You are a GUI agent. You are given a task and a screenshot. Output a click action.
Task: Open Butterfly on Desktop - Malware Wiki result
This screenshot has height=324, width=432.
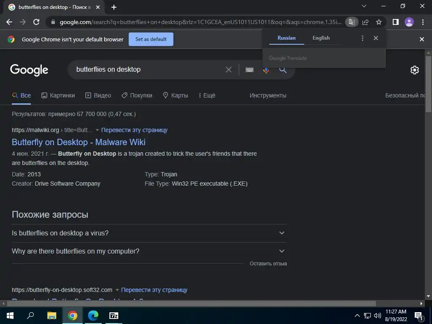click(x=78, y=142)
